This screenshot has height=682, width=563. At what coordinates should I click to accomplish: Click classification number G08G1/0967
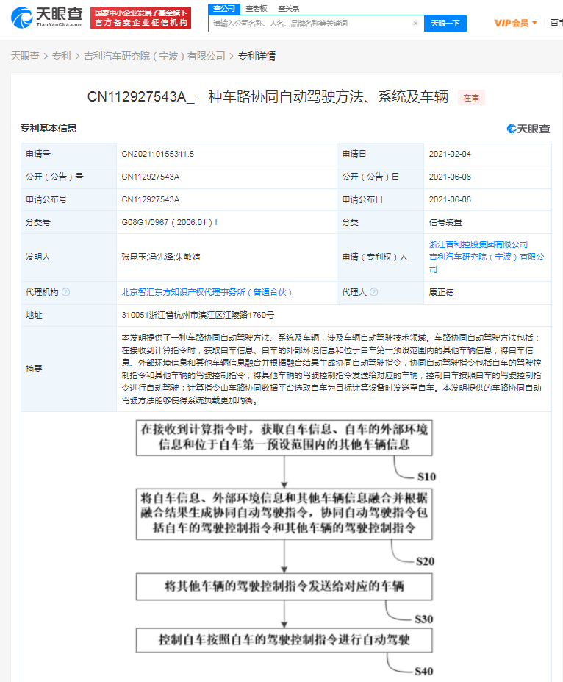tap(169, 222)
